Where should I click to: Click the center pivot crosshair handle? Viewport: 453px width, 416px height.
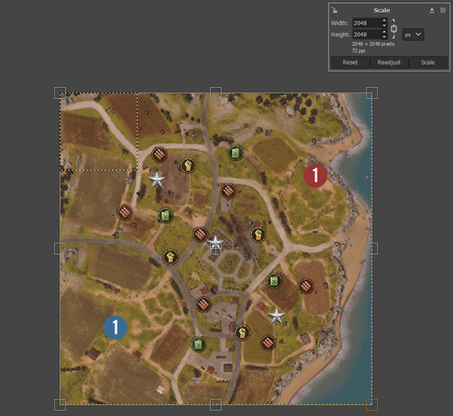216,249
